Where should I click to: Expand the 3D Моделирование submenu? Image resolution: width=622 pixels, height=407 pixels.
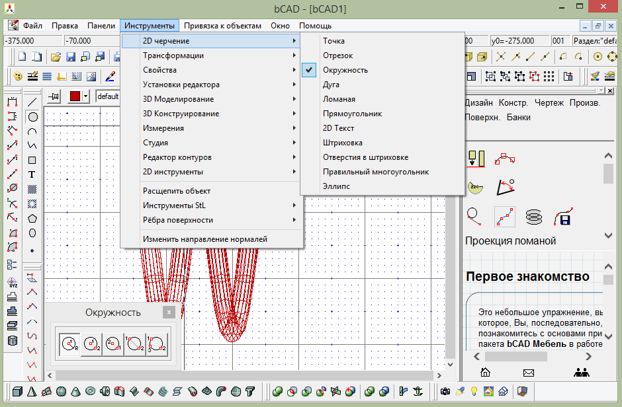point(212,99)
